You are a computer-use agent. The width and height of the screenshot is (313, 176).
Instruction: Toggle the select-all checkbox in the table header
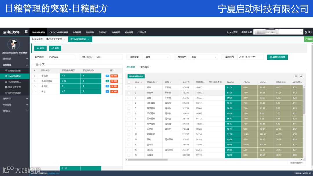tap(129, 82)
